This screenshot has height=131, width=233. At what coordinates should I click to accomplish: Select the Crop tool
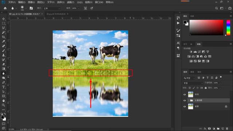[x=3, y=37]
